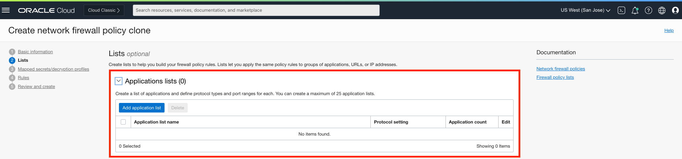Open the user profile avatar menu
The height and width of the screenshot is (159, 682).
[x=675, y=10]
